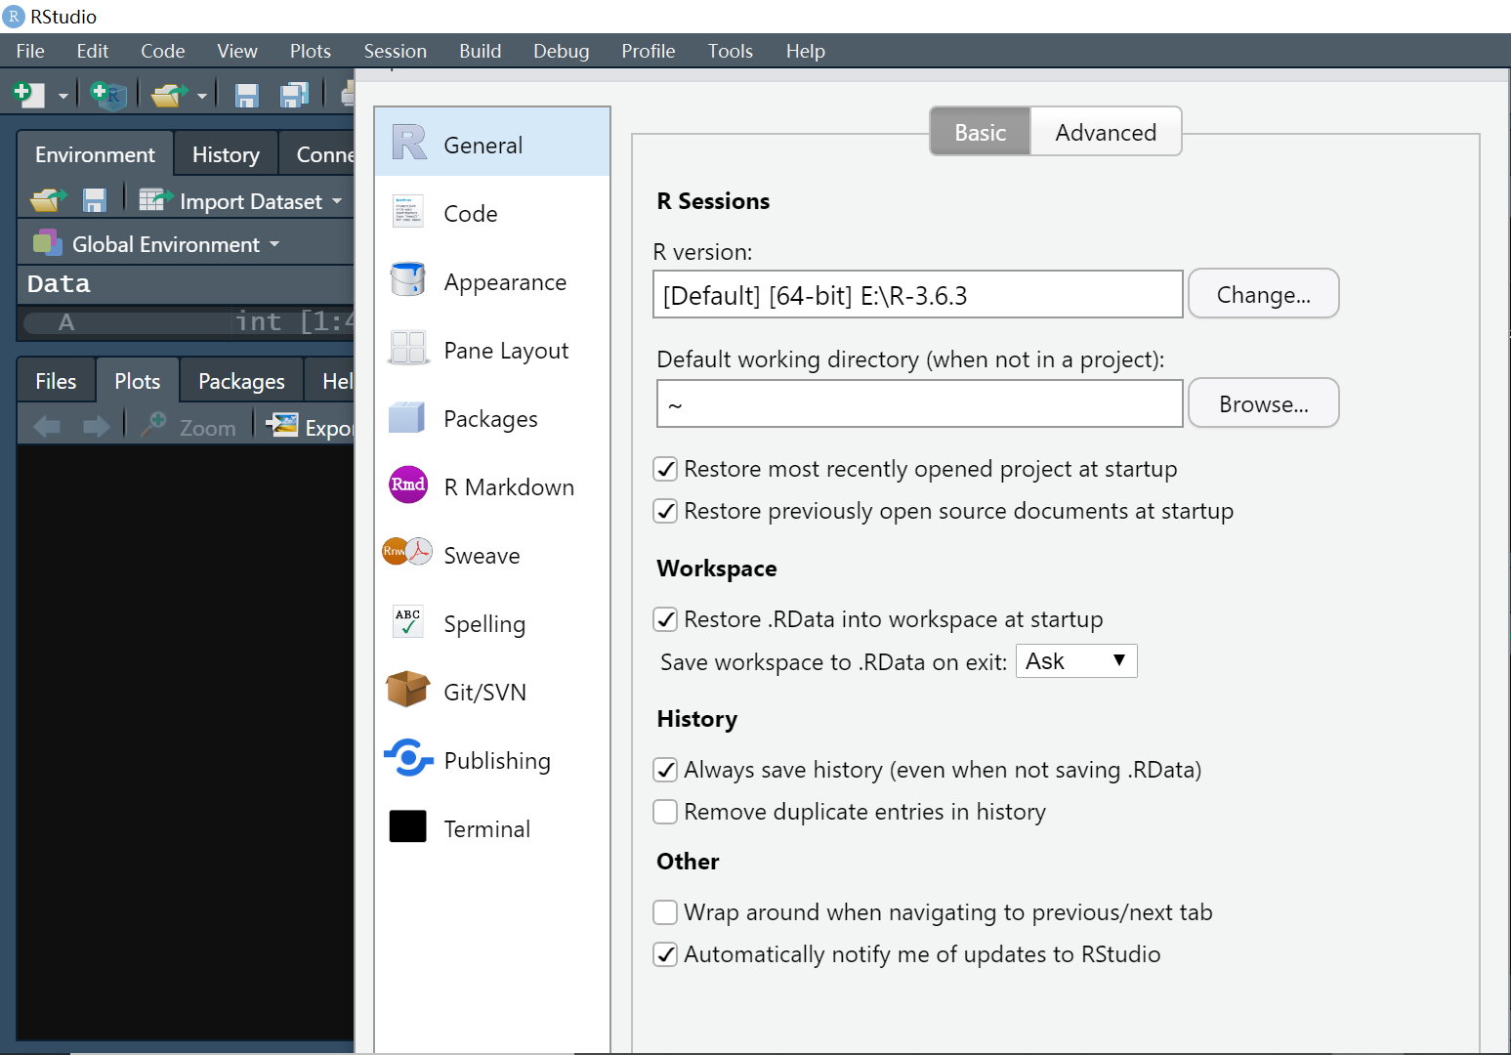Switch to the Advanced tab
Viewport: 1511px width, 1055px height.
coord(1106,132)
